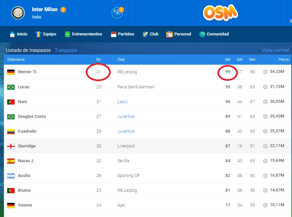This screenshot has height=217, width=292.
Task: Click Brazil flag beside Lucas
Action: click(x=11, y=87)
